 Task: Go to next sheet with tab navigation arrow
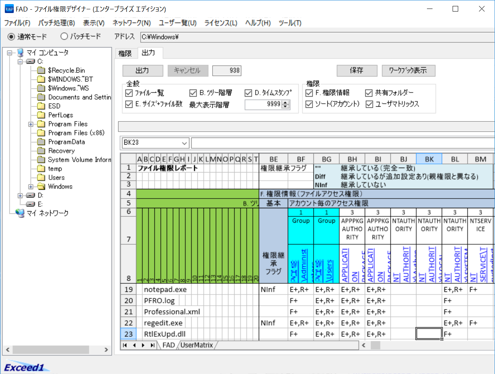[x=143, y=345]
